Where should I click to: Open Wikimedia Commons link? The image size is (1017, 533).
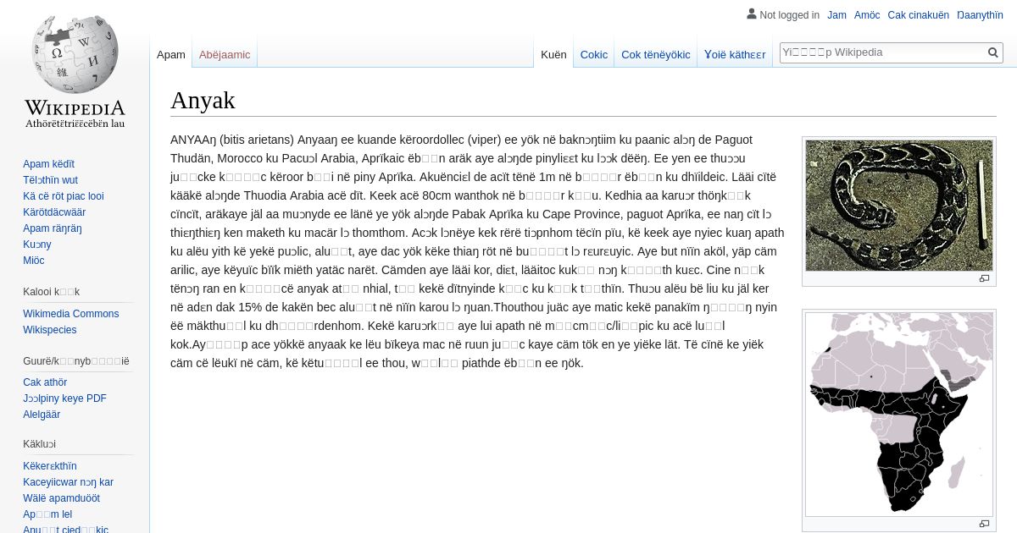pyautogui.click(x=71, y=314)
